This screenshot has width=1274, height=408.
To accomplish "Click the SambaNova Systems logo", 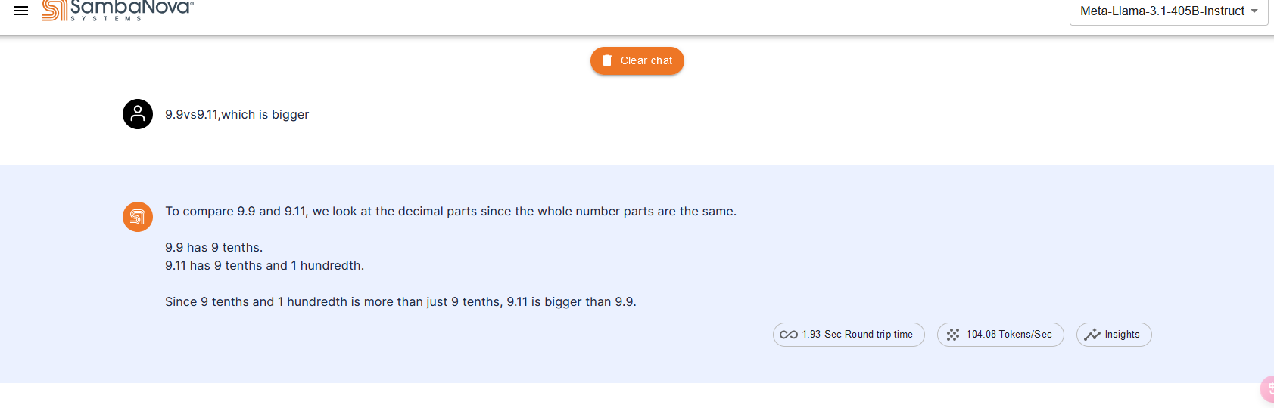I will coord(118,10).
